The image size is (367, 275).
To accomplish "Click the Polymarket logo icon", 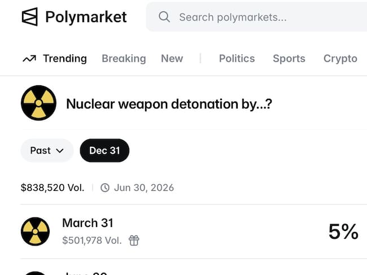I will click(x=30, y=16).
